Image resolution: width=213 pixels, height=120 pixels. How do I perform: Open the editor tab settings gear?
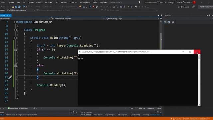coord(161,15)
